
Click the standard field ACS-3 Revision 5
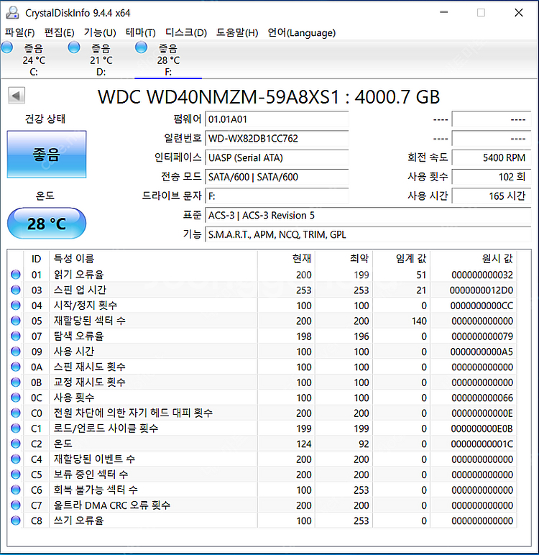tap(368, 215)
